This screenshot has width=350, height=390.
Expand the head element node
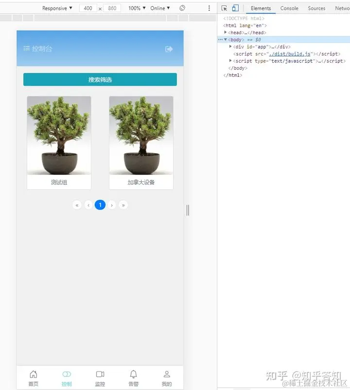point(225,32)
